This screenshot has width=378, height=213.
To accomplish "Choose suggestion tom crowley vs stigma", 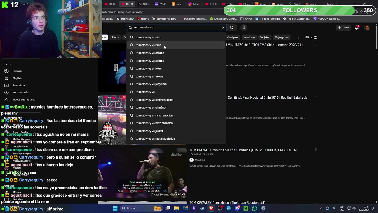I will click(x=176, y=61).
